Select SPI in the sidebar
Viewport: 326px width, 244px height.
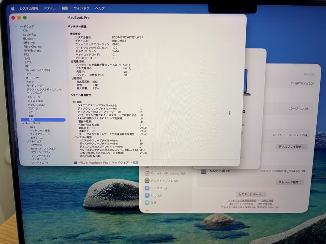coord(27,66)
